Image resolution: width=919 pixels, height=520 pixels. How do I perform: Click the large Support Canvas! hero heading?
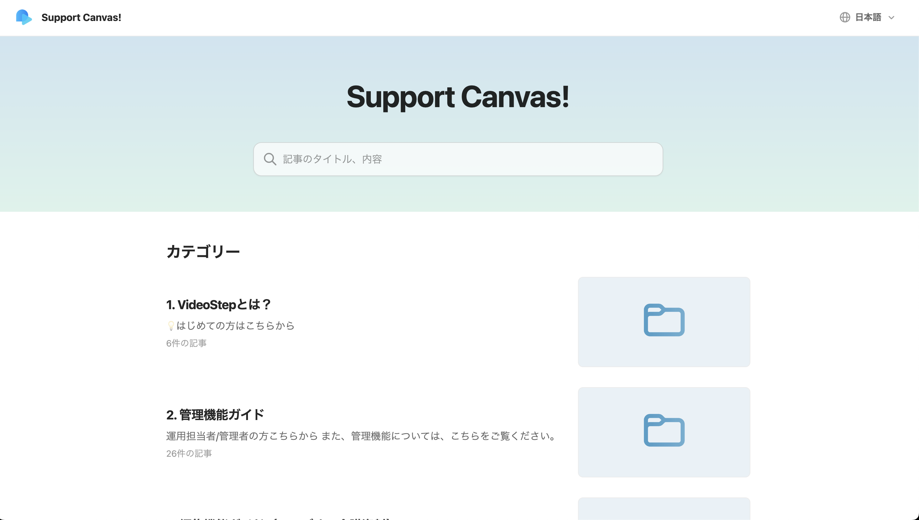(458, 97)
